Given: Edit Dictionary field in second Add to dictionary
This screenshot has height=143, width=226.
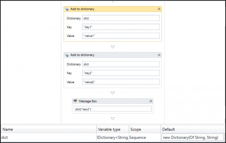Looking at the screenshot, I should 121,64.
